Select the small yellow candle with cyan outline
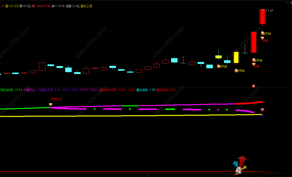The height and width of the screenshot is (177, 292). coord(218,57)
